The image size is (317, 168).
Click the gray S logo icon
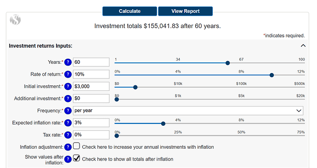click(15, 20)
